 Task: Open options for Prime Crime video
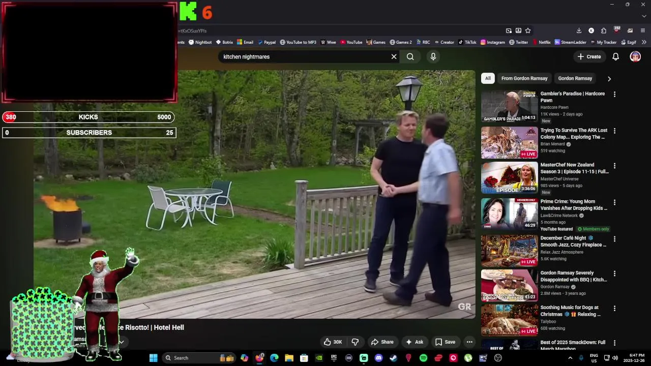[614, 202]
